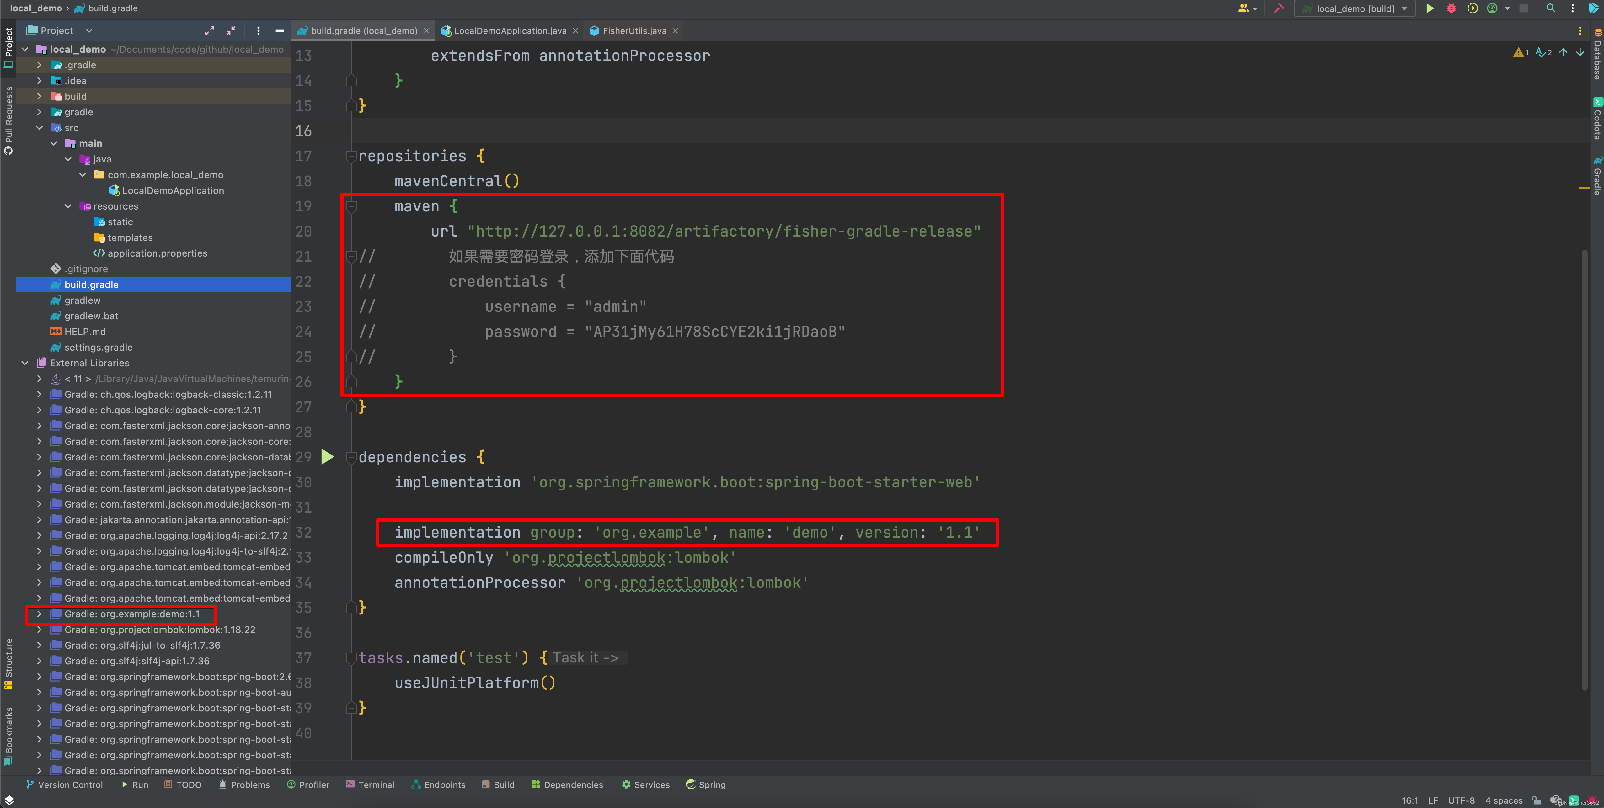Switch to the LocalDemoApplication.java tab
This screenshot has width=1604, height=808.
click(x=509, y=30)
